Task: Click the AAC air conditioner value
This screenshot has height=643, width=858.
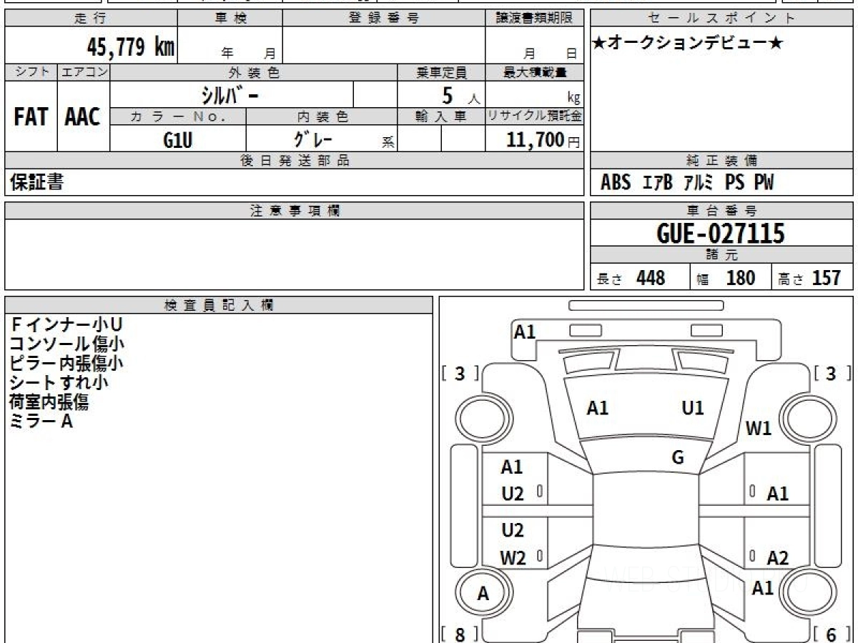Action: pos(84,116)
